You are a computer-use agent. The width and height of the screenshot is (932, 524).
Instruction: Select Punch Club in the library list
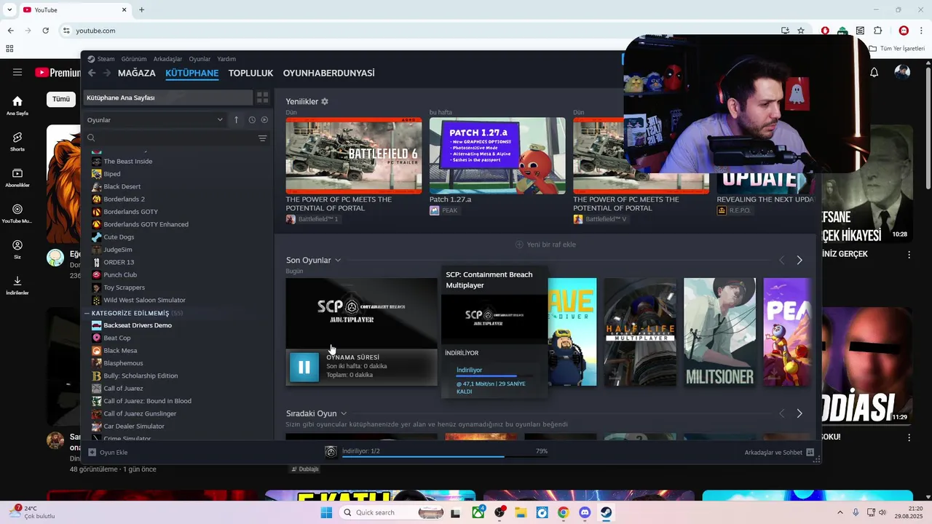(x=120, y=275)
